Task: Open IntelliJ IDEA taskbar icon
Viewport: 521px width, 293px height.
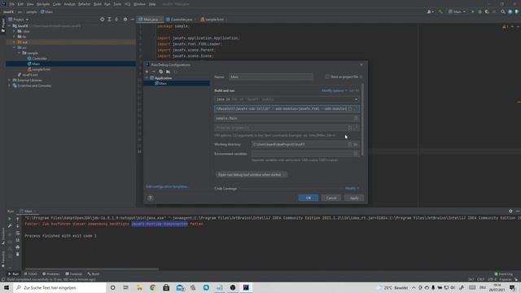Action: click(246, 287)
